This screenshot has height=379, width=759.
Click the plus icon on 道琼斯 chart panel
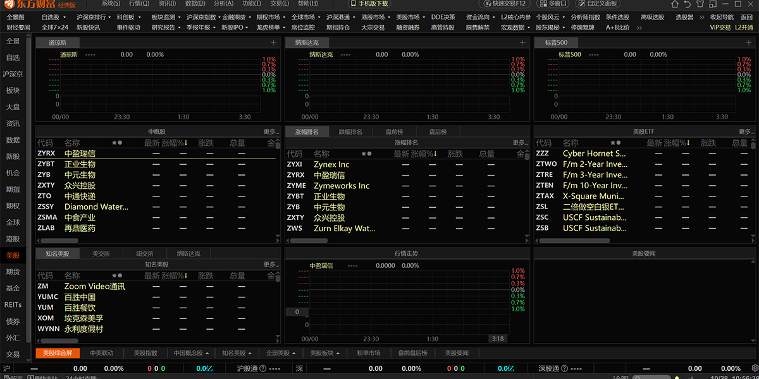(273, 42)
